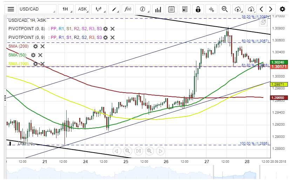Select the pencil drawing tools
This screenshot has height=181, width=290.
114,9
